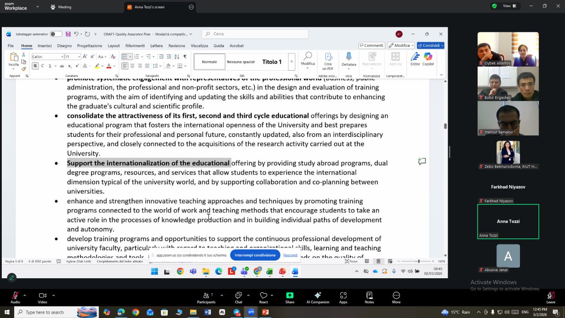Toggle the Zoom Video camera

point(42,295)
